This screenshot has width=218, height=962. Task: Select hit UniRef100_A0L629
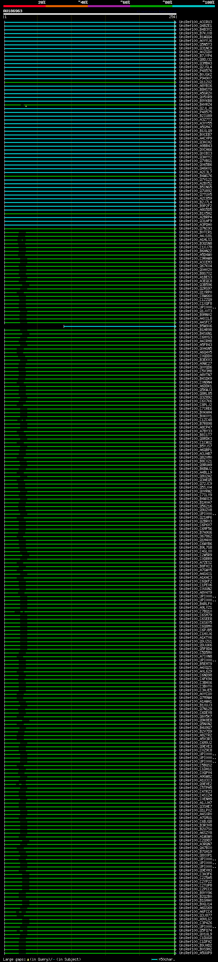196,672
